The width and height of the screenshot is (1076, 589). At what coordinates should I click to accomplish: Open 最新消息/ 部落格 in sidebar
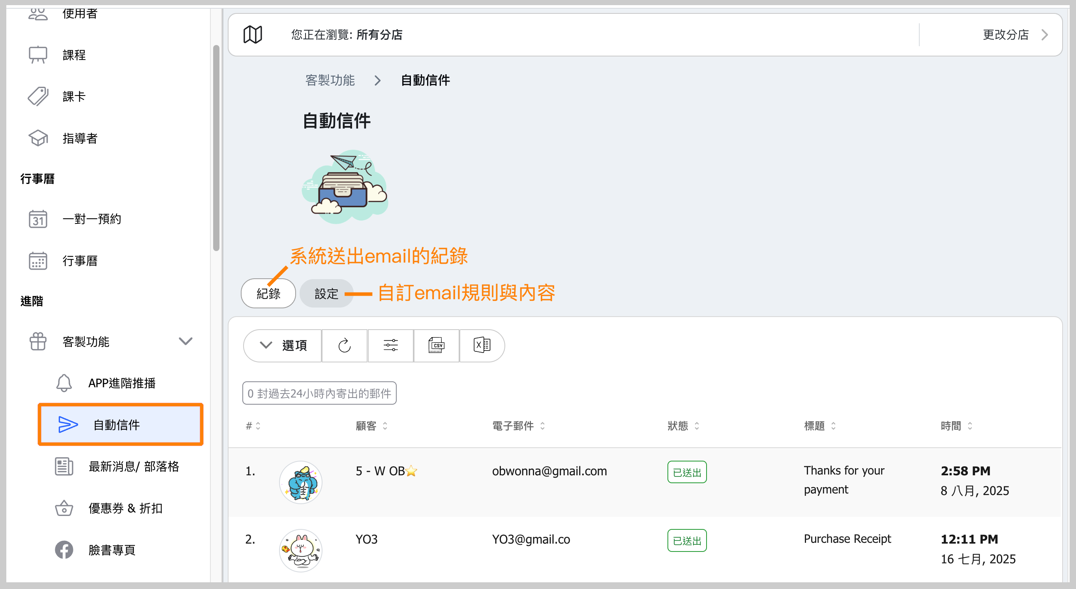(x=133, y=466)
